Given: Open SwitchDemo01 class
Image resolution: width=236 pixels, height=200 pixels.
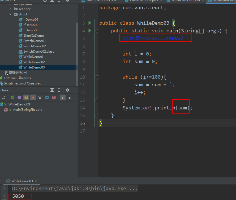Looking at the screenshot, I should 35,41.
